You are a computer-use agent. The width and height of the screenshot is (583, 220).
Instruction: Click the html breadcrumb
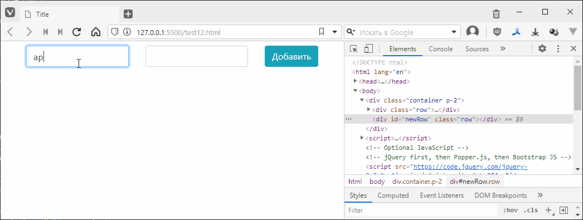354,182
